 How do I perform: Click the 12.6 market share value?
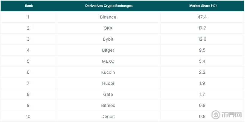tap(202, 39)
